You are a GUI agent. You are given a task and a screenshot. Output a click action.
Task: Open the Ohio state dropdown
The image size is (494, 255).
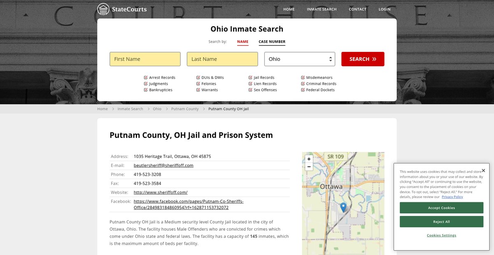click(300, 59)
